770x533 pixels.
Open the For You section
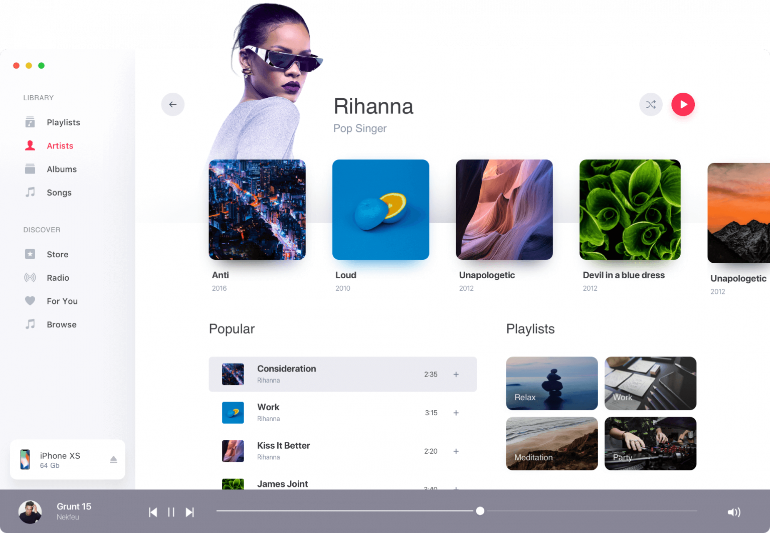pos(62,301)
